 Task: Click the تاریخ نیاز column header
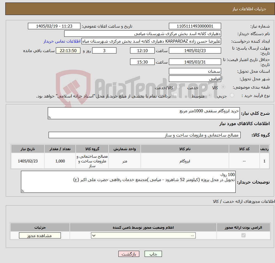[28, 149]
